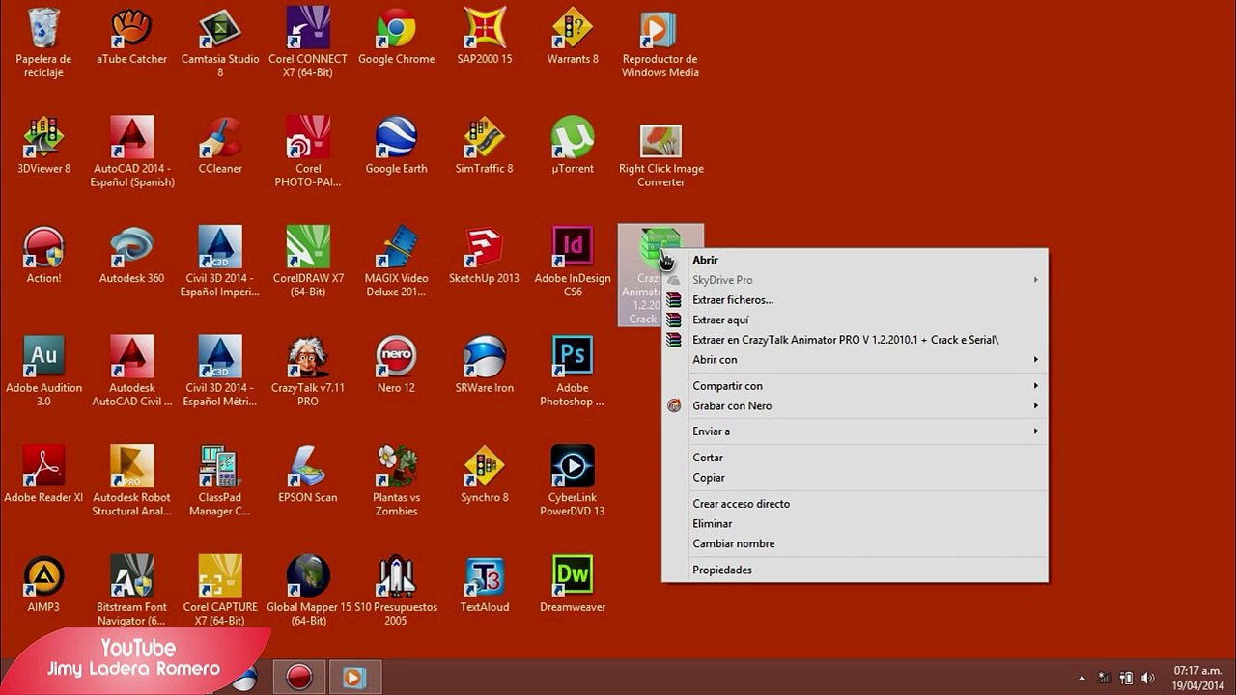Select the Camtasia Studio 8 shortcut
This screenshot has width=1236, height=695.
click(x=220, y=42)
